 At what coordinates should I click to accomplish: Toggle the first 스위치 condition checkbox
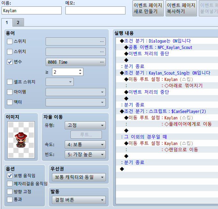pos(10,41)
